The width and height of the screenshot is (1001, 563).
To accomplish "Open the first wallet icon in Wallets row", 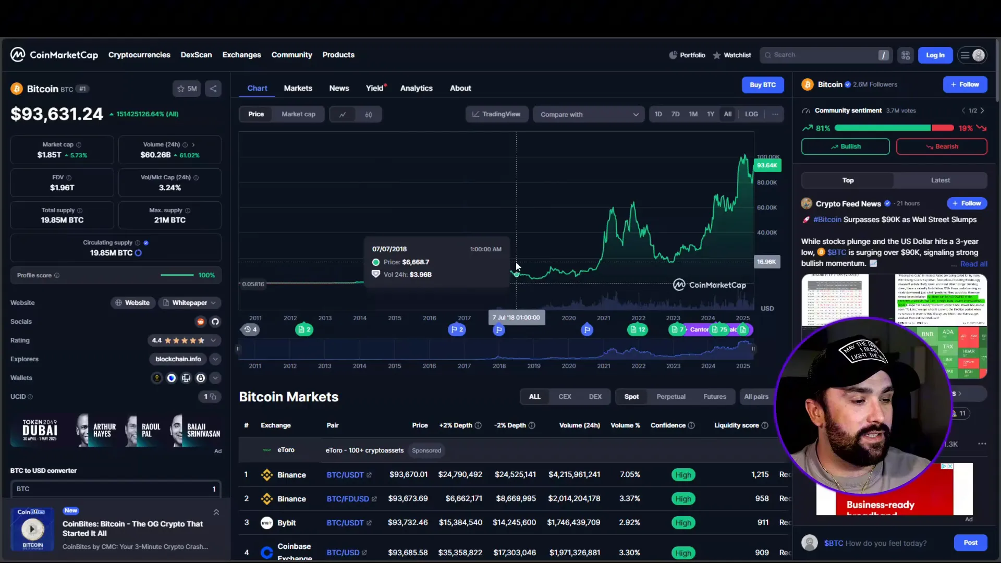I will [156, 378].
